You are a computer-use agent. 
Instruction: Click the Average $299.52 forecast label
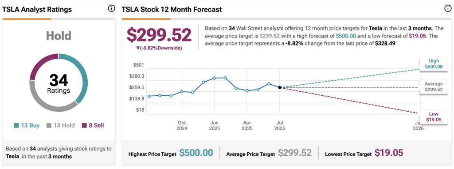434,87
